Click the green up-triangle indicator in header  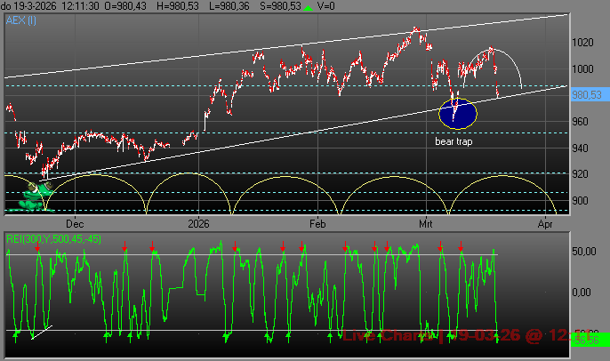tap(308, 7)
